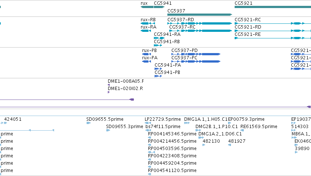Click transcript CG5921-RC
Viewport: 311px width, 176px height.
[247, 20]
